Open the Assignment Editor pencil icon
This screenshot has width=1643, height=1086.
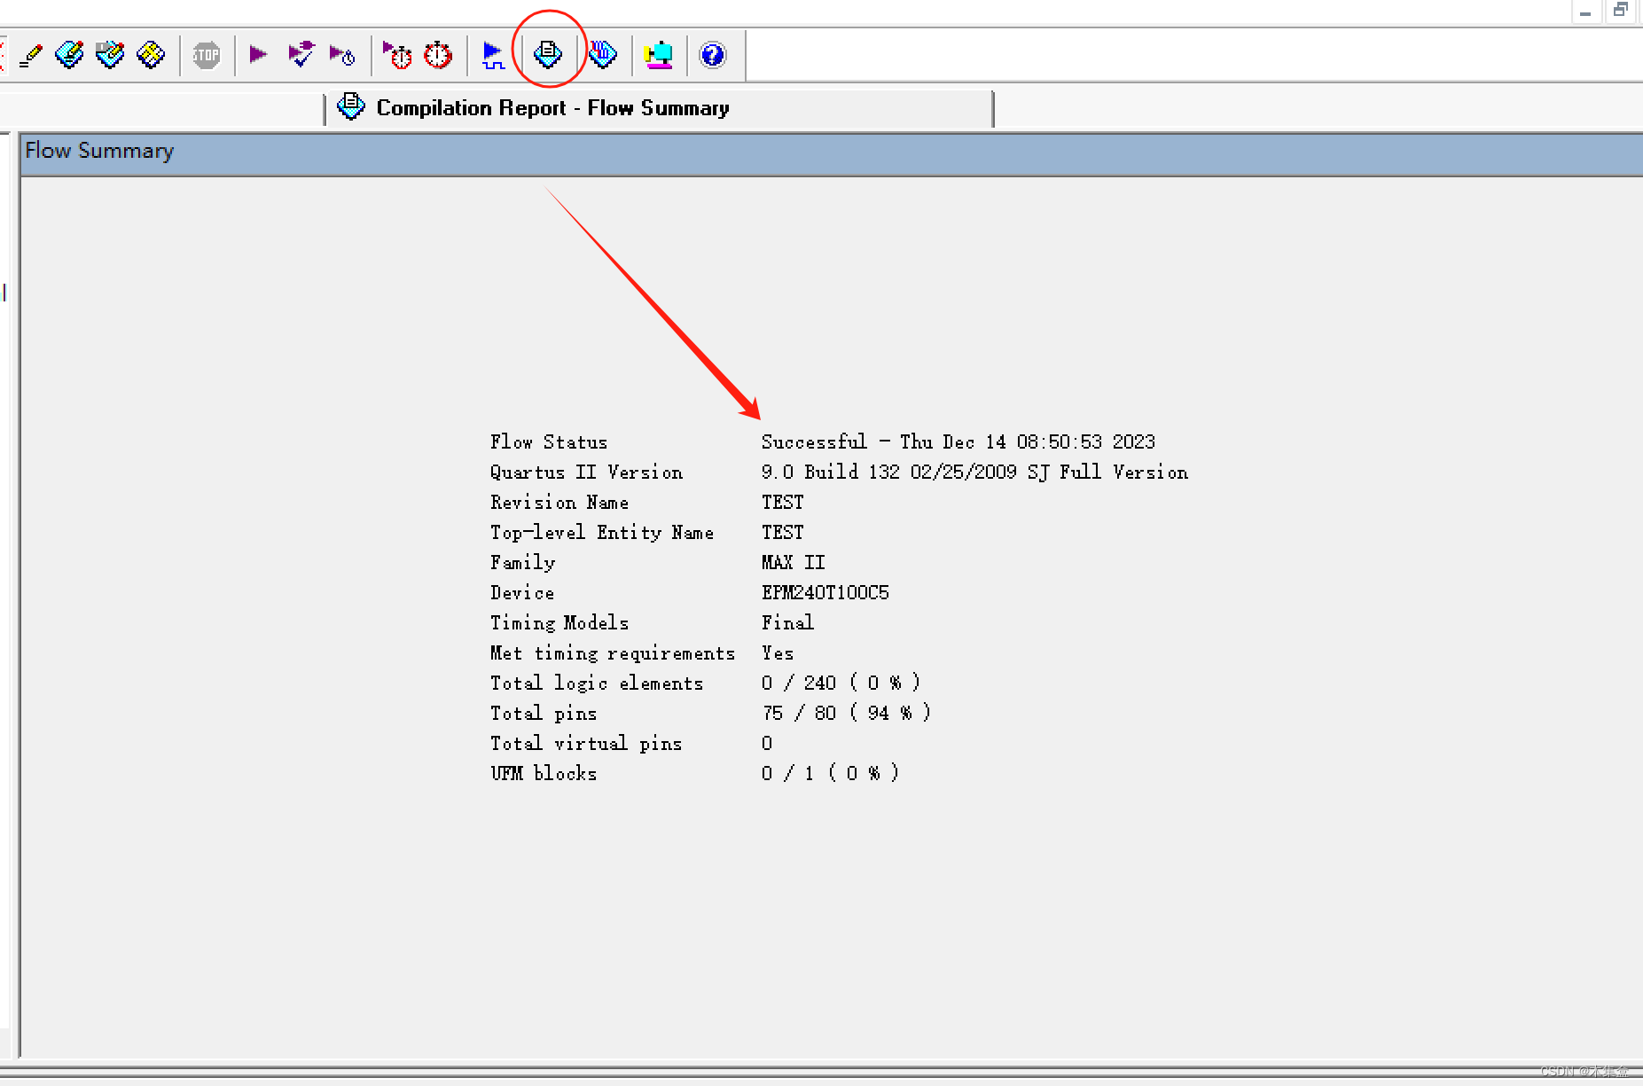pos(32,55)
